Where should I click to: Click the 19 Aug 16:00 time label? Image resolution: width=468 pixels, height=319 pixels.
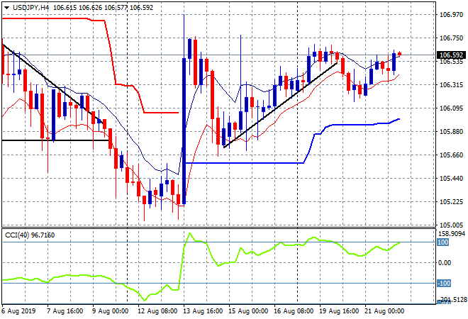tap(339, 311)
